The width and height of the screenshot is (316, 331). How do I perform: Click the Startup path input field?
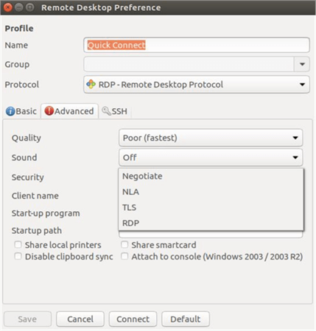211,235
